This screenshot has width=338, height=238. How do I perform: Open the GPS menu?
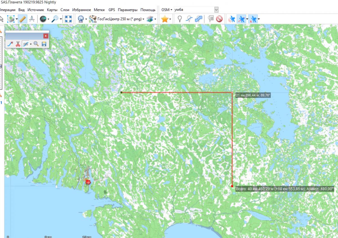coord(112,10)
